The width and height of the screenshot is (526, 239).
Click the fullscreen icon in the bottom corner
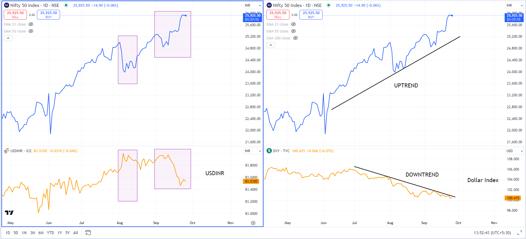pyautogui.click(x=519, y=233)
